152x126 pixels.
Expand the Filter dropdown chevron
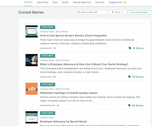coord(122,13)
